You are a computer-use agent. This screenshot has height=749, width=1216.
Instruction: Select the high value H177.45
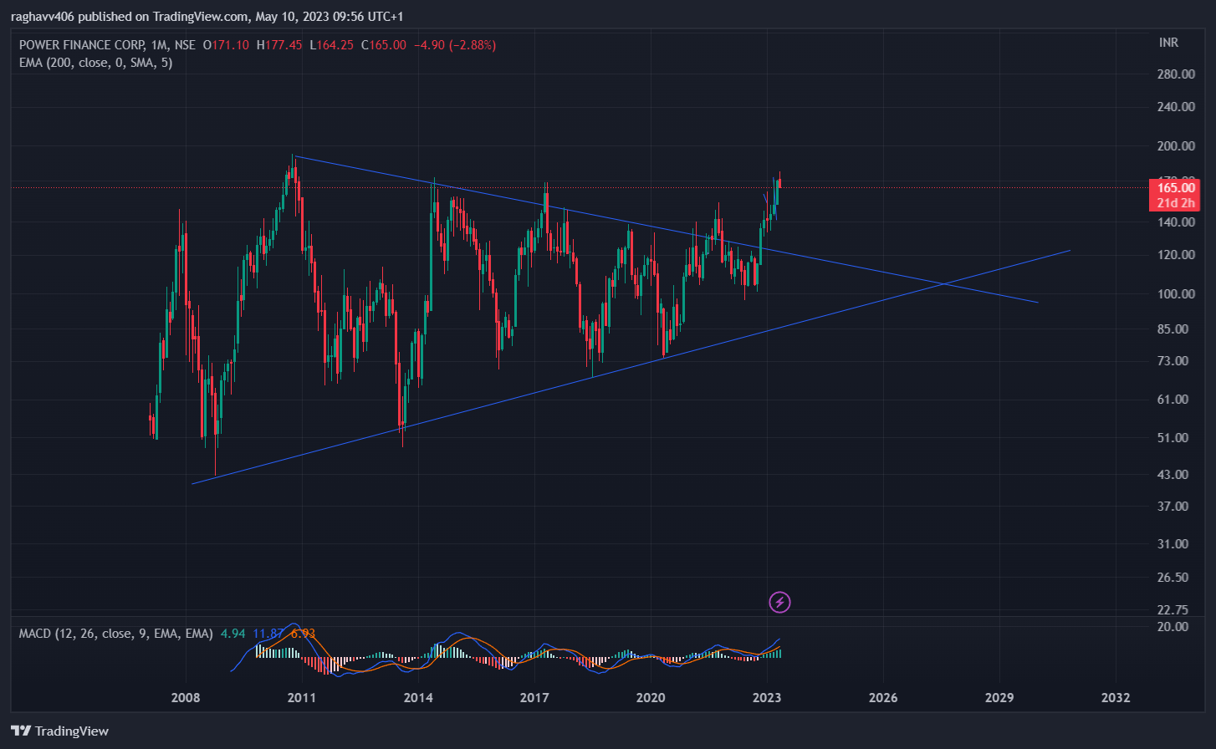click(279, 44)
